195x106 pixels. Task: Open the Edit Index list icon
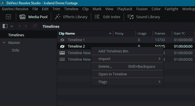(x=97, y=17)
